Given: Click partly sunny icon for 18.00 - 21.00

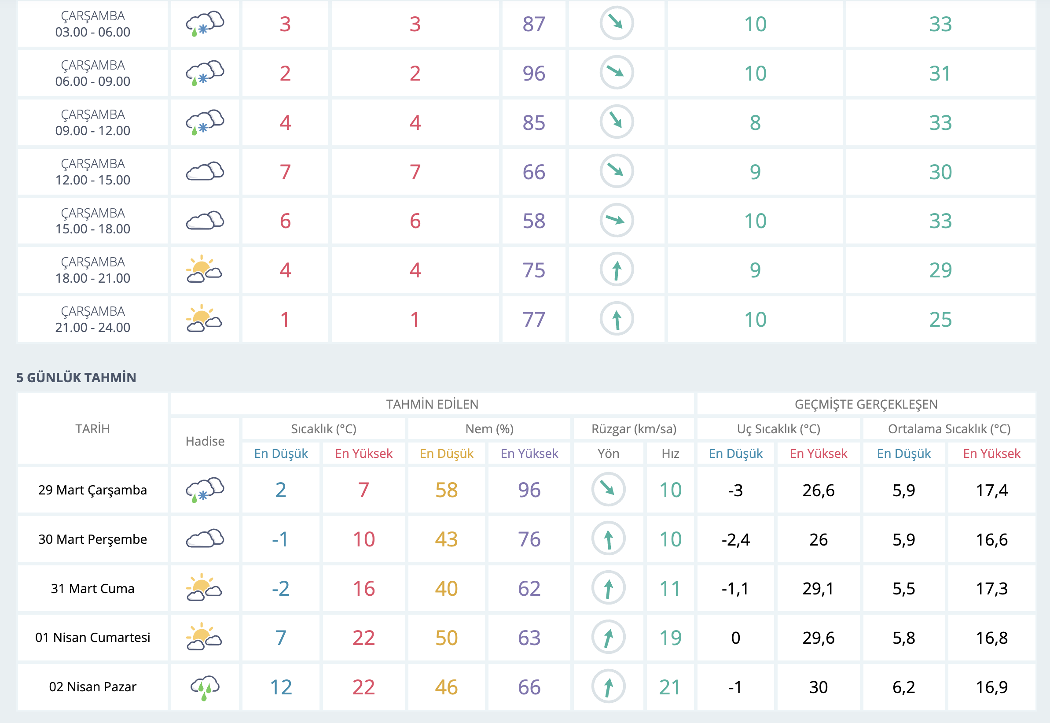Looking at the screenshot, I should 204,270.
